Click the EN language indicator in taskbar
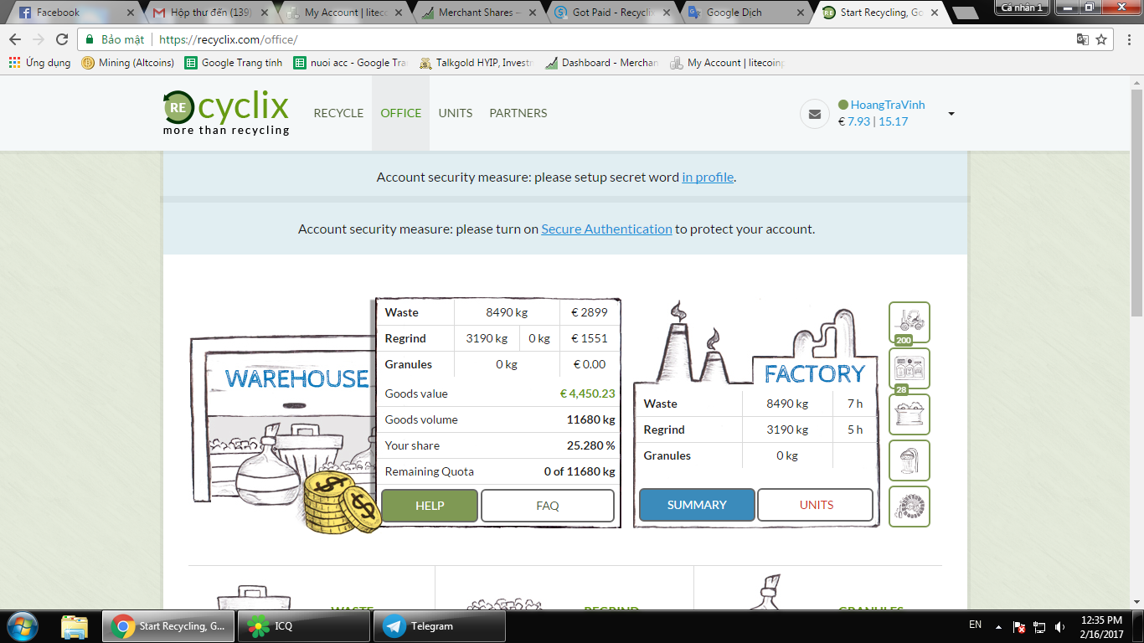Screen dimensions: 1144x643 coord(975,625)
